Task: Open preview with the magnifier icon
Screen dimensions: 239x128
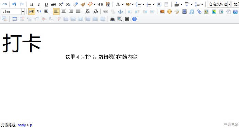Action: (120, 19)
